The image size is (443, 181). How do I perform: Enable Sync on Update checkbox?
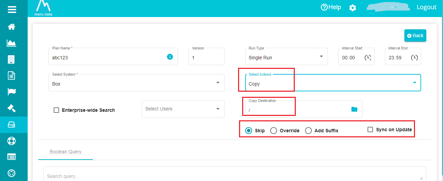370,130
